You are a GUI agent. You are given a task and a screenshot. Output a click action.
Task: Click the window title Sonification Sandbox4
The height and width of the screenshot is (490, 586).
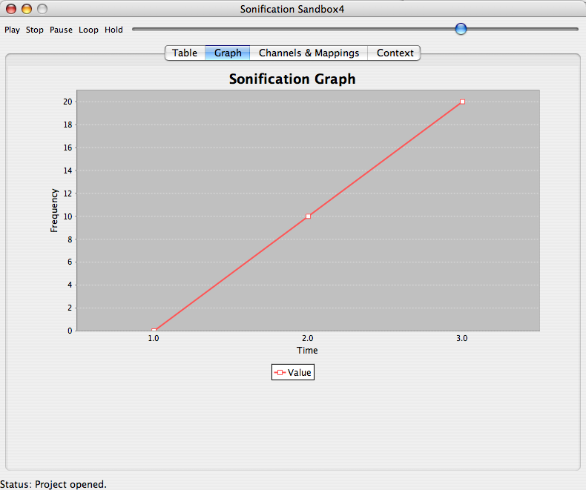292,9
